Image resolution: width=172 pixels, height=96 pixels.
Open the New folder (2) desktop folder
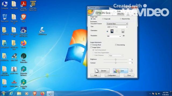[x=14, y=19]
